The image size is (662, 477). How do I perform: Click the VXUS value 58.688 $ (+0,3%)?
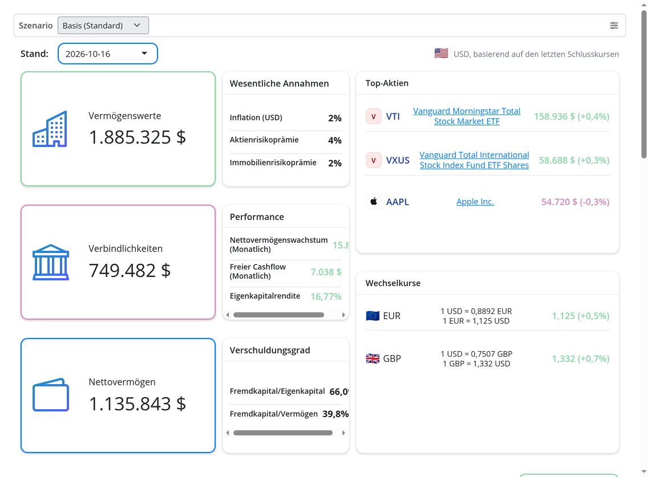(574, 160)
